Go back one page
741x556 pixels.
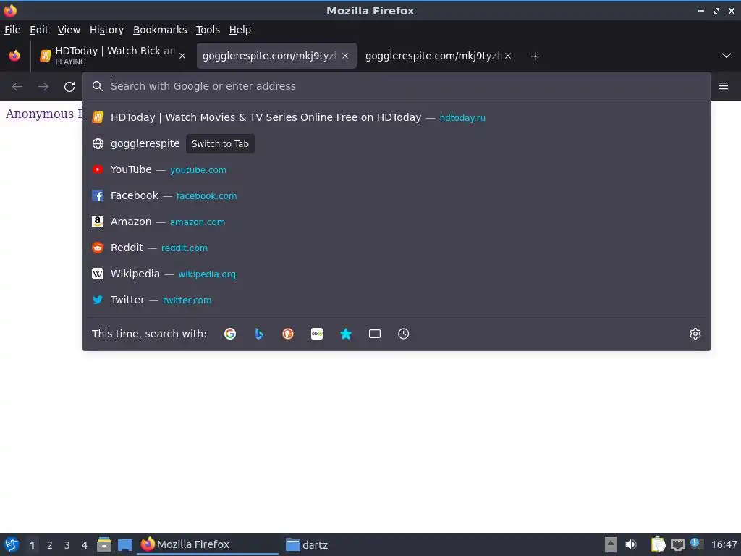[x=17, y=87]
